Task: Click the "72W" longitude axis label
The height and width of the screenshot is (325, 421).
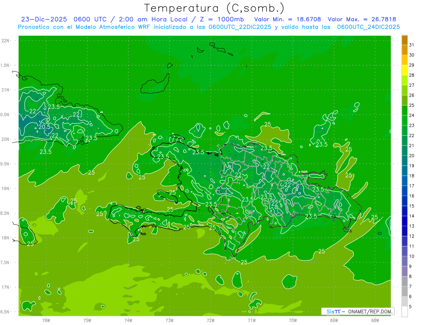Action: [x=210, y=320]
